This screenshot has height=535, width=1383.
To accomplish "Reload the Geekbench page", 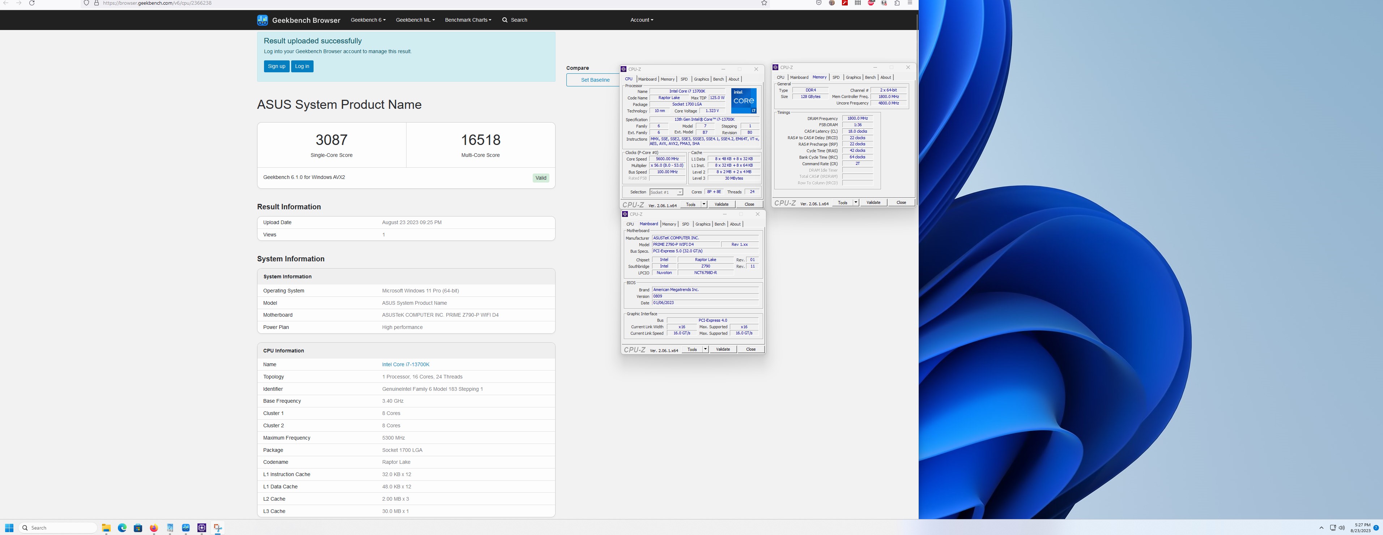I will click(32, 3).
